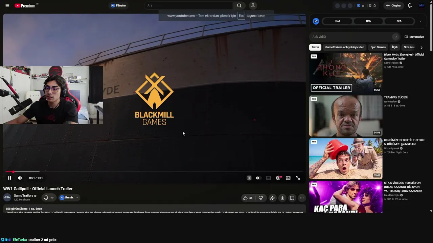
Task: Open the Enis Kirazoğlu channel link
Action: pos(392,195)
